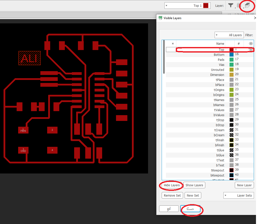Image resolution: width=258 pixels, height=224 pixels.
Task: Select the Pads layer row
Action: coord(210,60)
